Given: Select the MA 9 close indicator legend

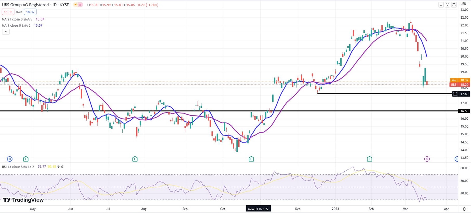Looking at the screenshot, I should pyautogui.click(x=16, y=25).
